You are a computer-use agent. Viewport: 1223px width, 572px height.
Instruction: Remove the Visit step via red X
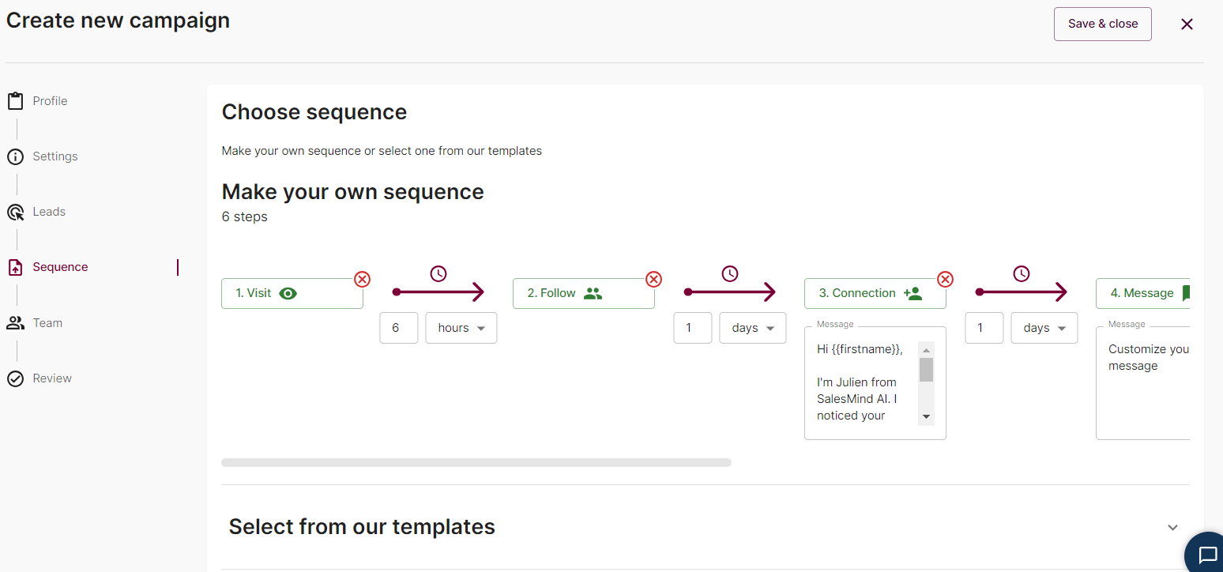(362, 279)
